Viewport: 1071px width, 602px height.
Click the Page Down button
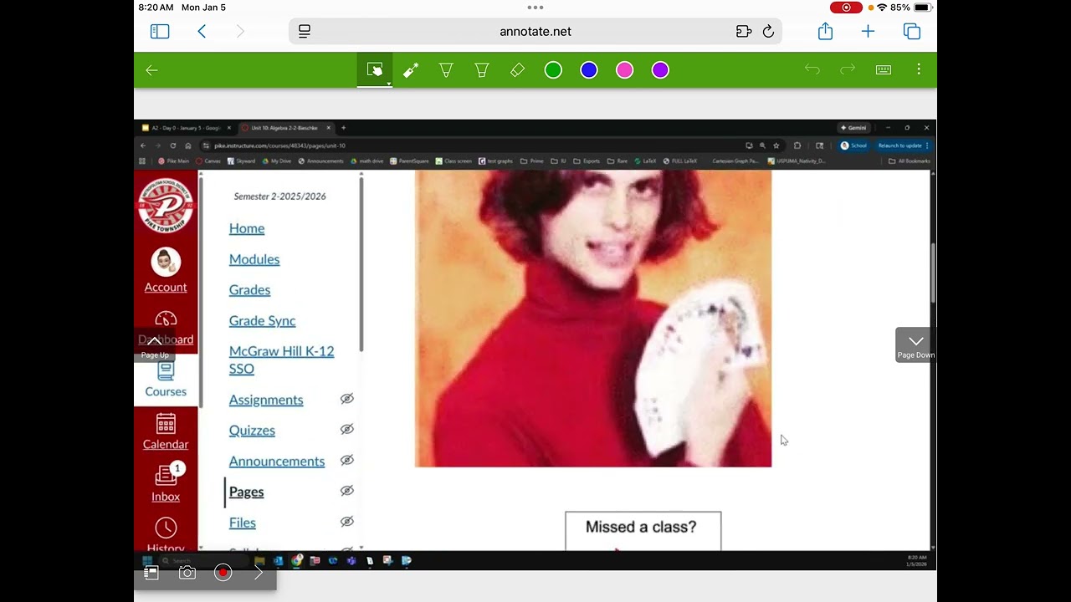click(x=915, y=344)
